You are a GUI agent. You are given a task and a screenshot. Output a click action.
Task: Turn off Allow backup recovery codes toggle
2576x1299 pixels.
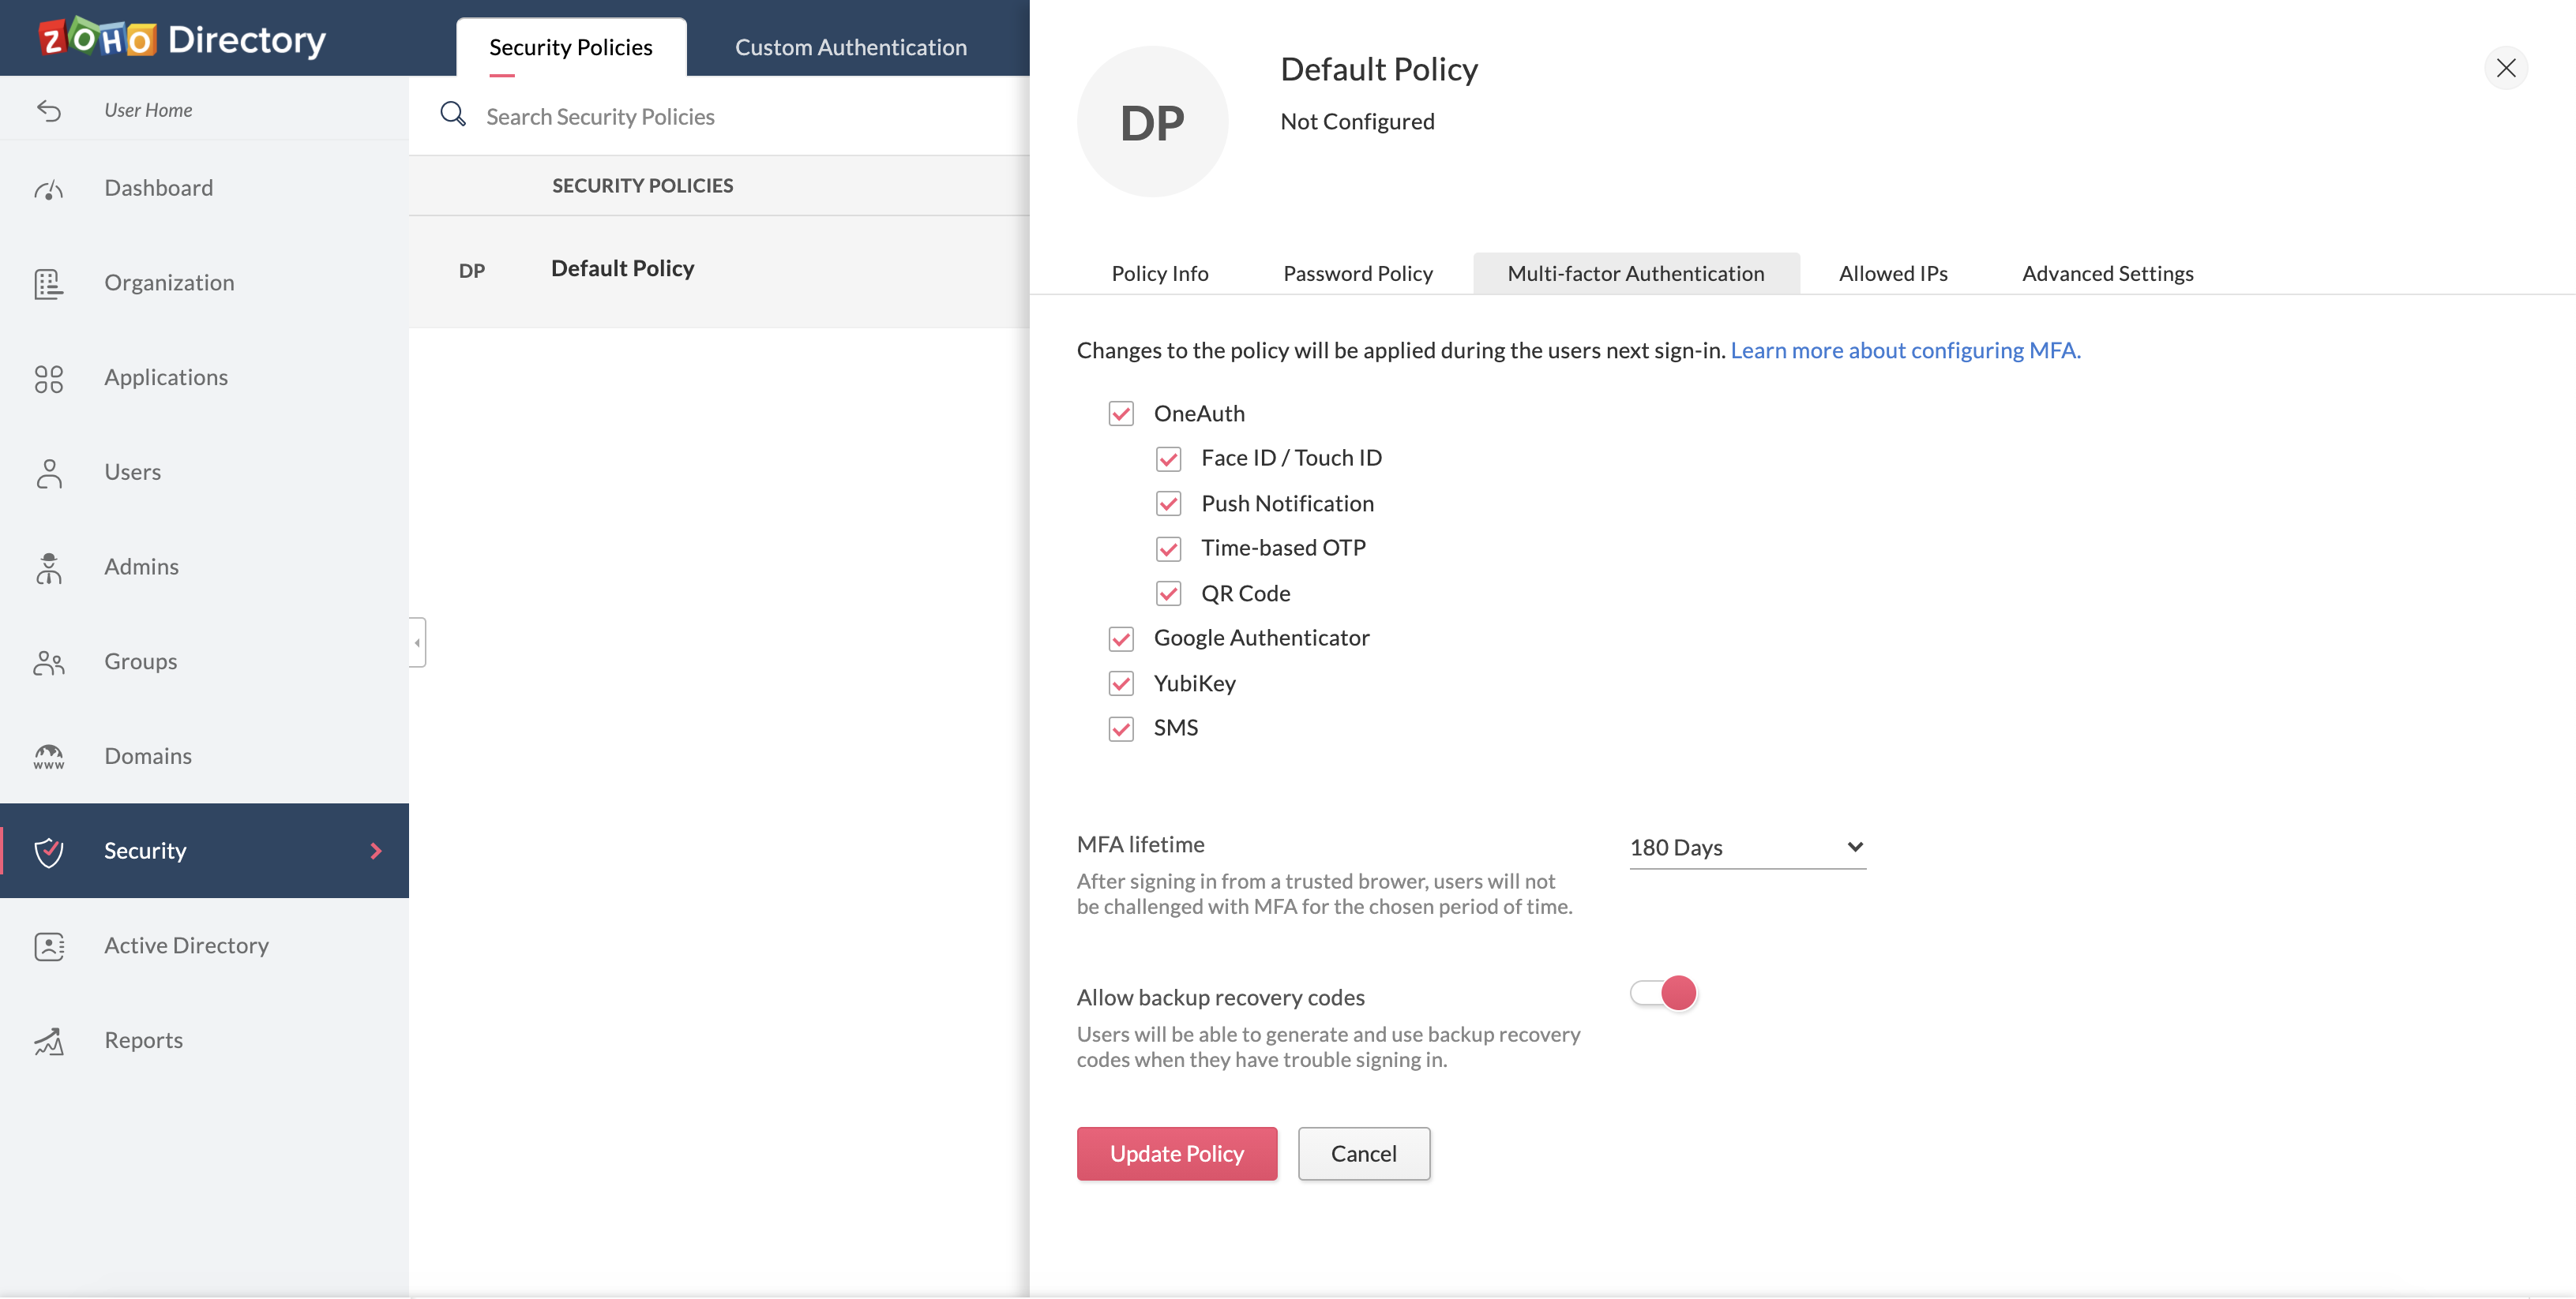(x=1664, y=994)
